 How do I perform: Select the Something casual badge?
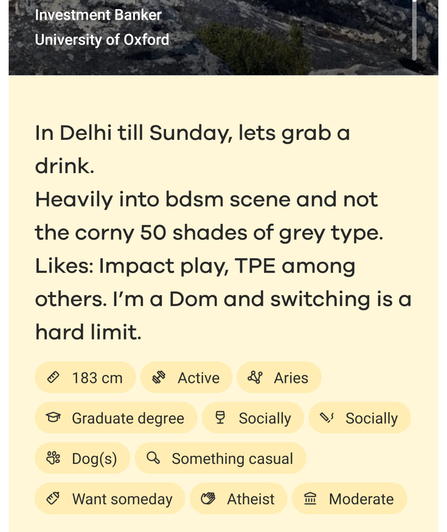pos(220,458)
